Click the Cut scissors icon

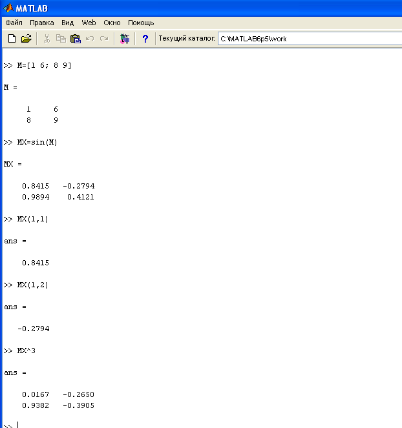(x=47, y=39)
